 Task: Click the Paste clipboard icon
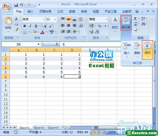[8, 21]
